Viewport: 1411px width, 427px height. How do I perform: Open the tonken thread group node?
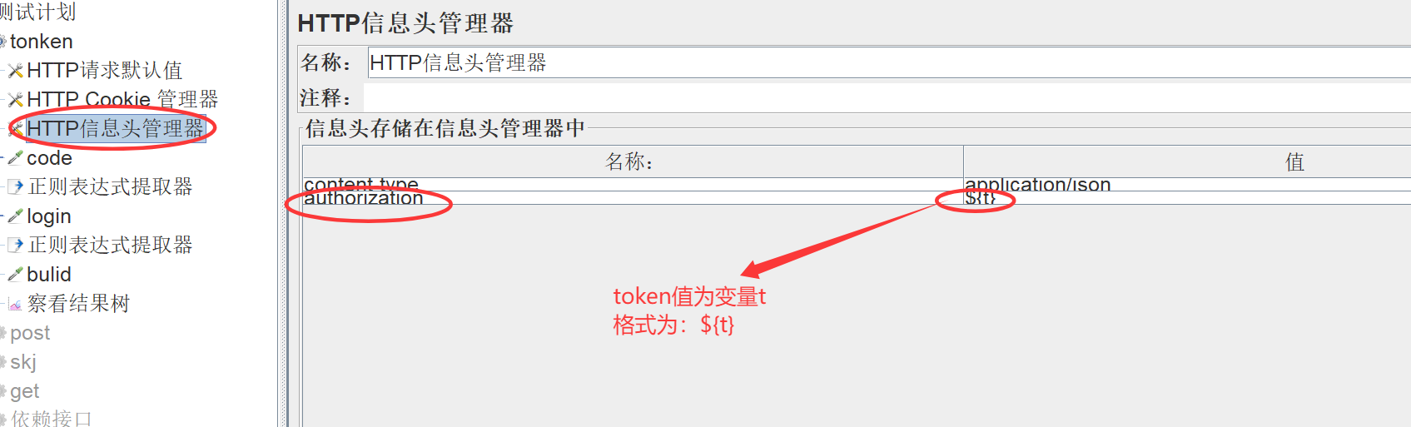[x=41, y=42]
